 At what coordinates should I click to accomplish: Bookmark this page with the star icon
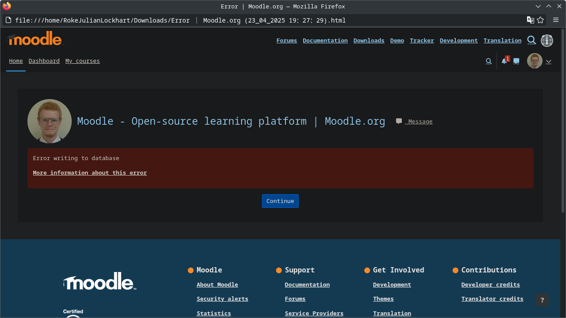pos(540,20)
